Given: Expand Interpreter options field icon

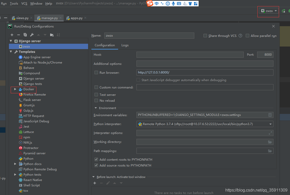Looking at the screenshot, I should (270, 133).
